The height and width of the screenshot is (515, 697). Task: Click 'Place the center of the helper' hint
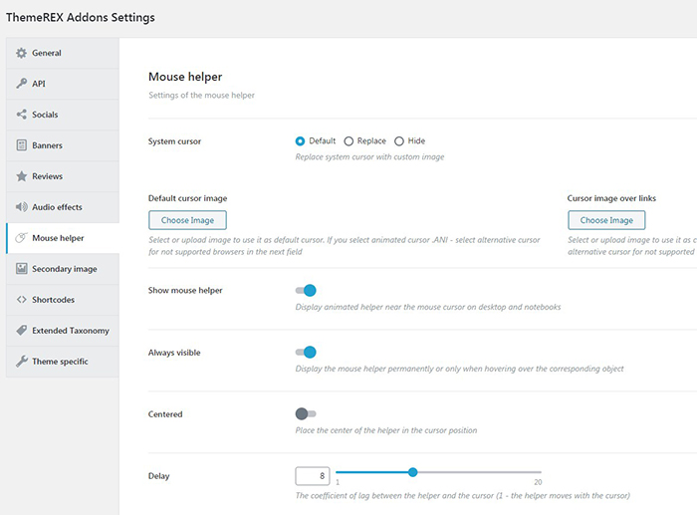tap(386, 430)
